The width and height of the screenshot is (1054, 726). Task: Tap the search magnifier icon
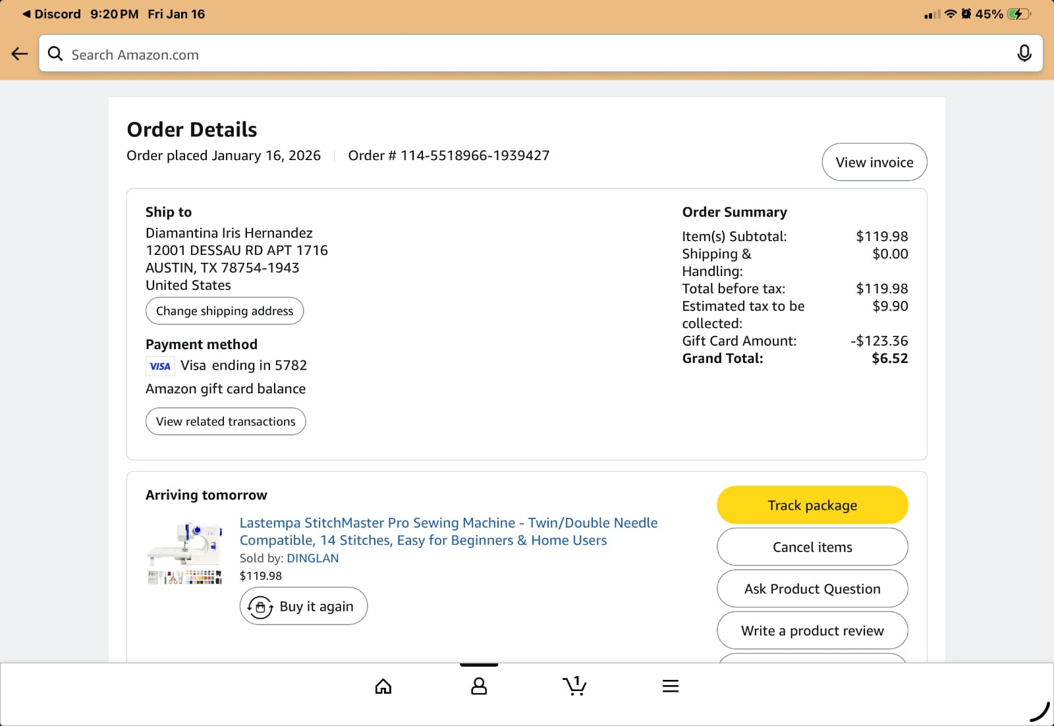pos(56,54)
